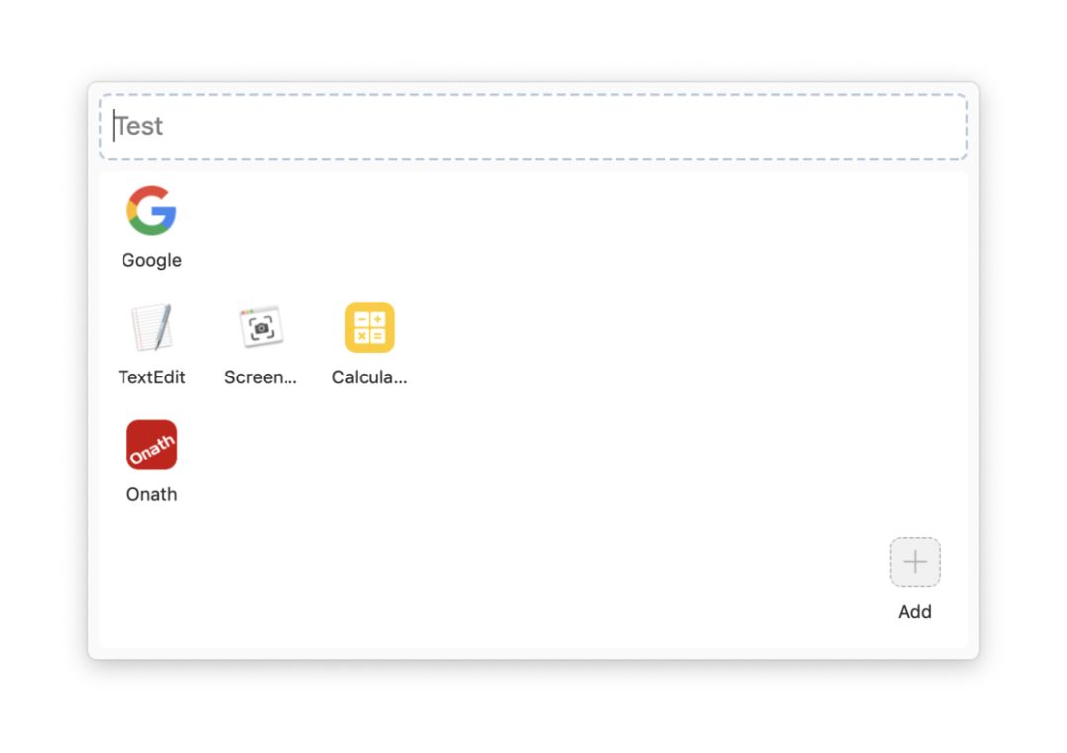
Task: Click the truncated 'Screen...' label
Action: tap(261, 377)
